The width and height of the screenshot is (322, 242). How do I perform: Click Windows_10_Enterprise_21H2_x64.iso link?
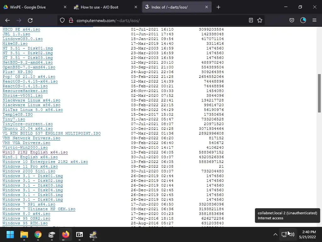click(x=45, y=162)
